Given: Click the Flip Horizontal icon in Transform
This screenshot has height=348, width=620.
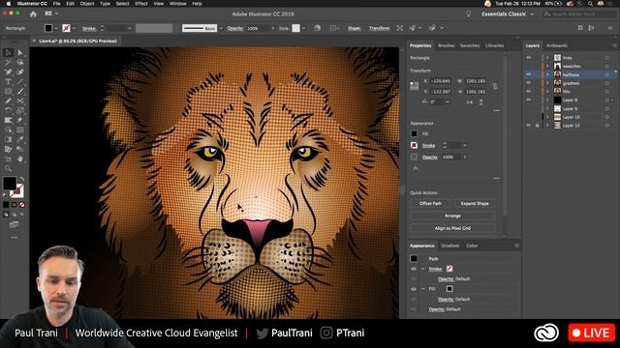Looking at the screenshot, I should [x=469, y=101].
